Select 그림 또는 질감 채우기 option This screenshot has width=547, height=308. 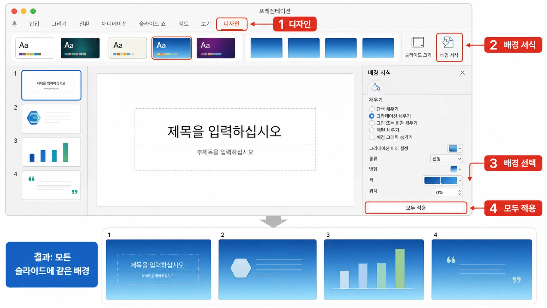tap(372, 123)
